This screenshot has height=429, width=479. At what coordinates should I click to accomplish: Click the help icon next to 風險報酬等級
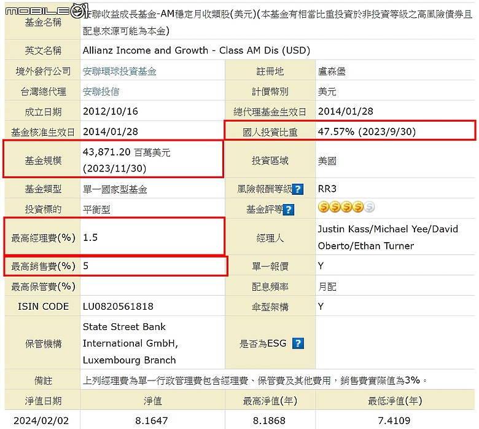point(298,189)
